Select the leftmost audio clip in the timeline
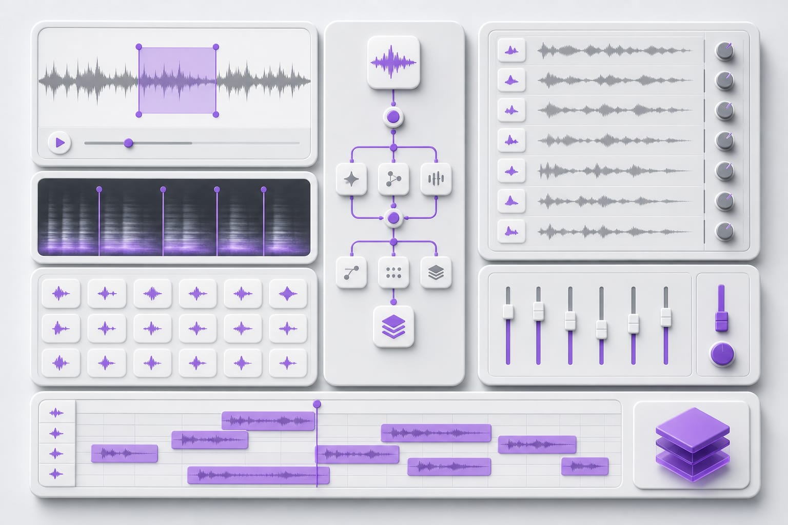The image size is (788, 525). 125,453
